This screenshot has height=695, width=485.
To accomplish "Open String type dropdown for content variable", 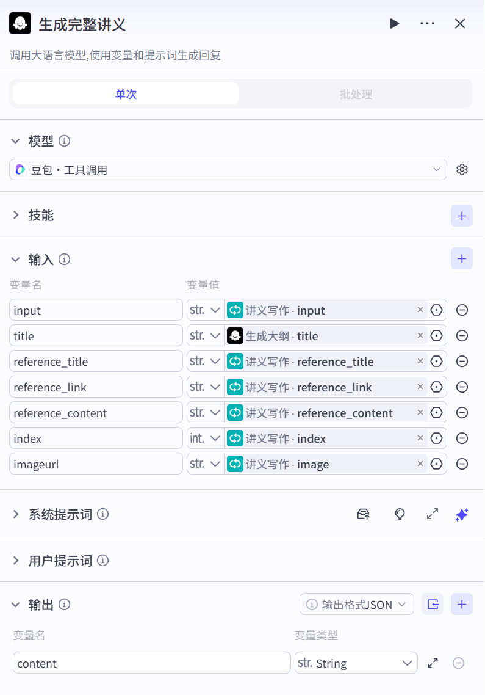I will 356,663.
